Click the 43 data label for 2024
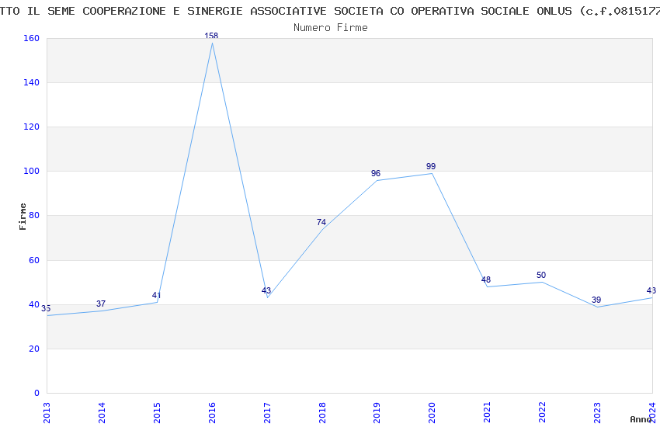This screenshot has height=427, width=660. tap(651, 290)
